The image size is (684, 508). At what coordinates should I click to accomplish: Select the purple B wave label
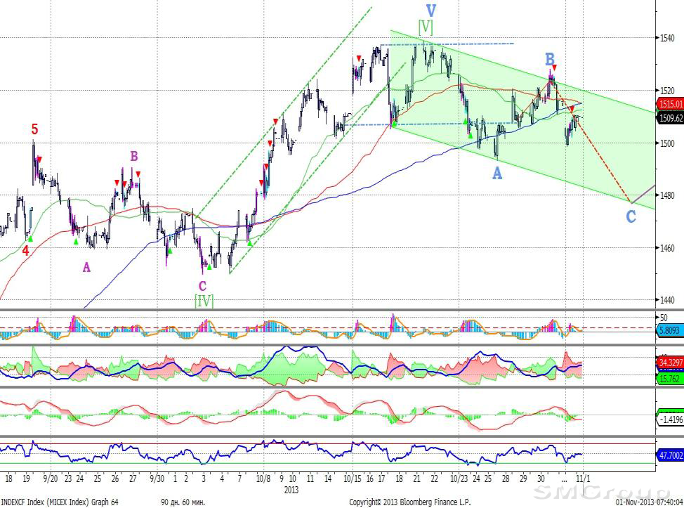[x=133, y=155]
